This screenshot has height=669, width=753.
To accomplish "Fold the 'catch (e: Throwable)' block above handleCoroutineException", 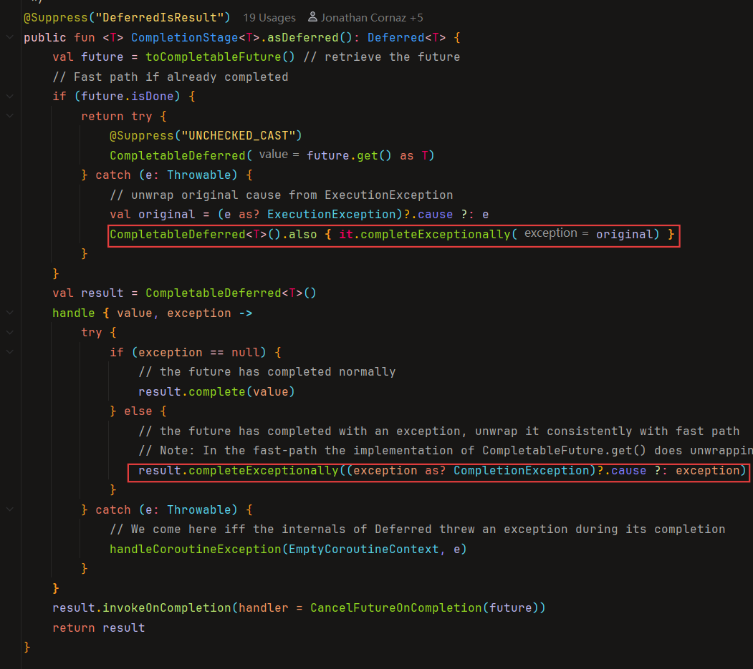I will 9,509.
